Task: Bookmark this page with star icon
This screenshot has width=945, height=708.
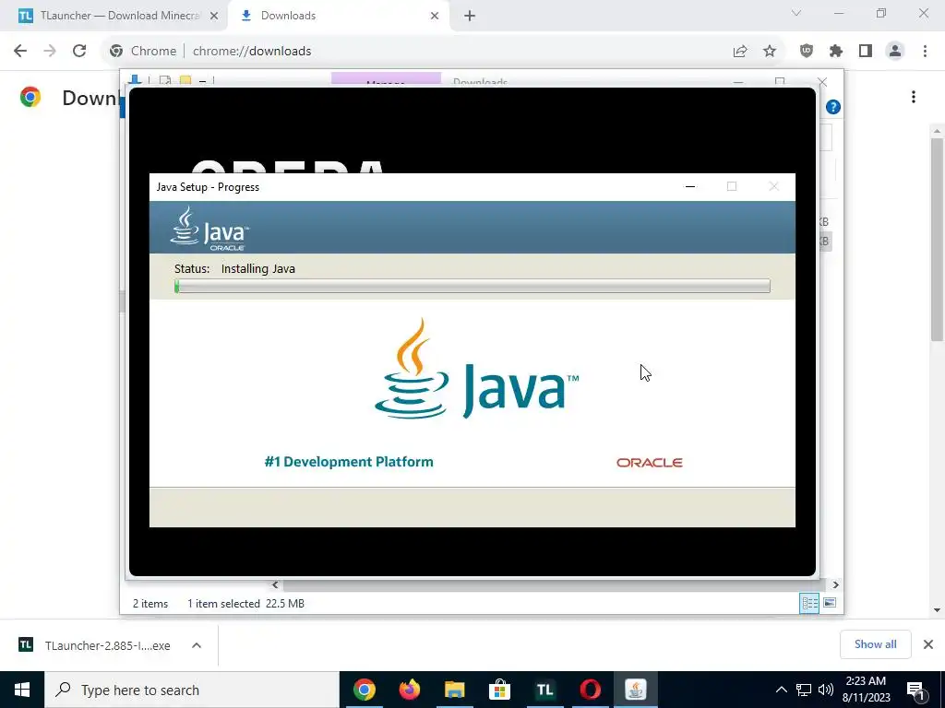Action: 770,52
